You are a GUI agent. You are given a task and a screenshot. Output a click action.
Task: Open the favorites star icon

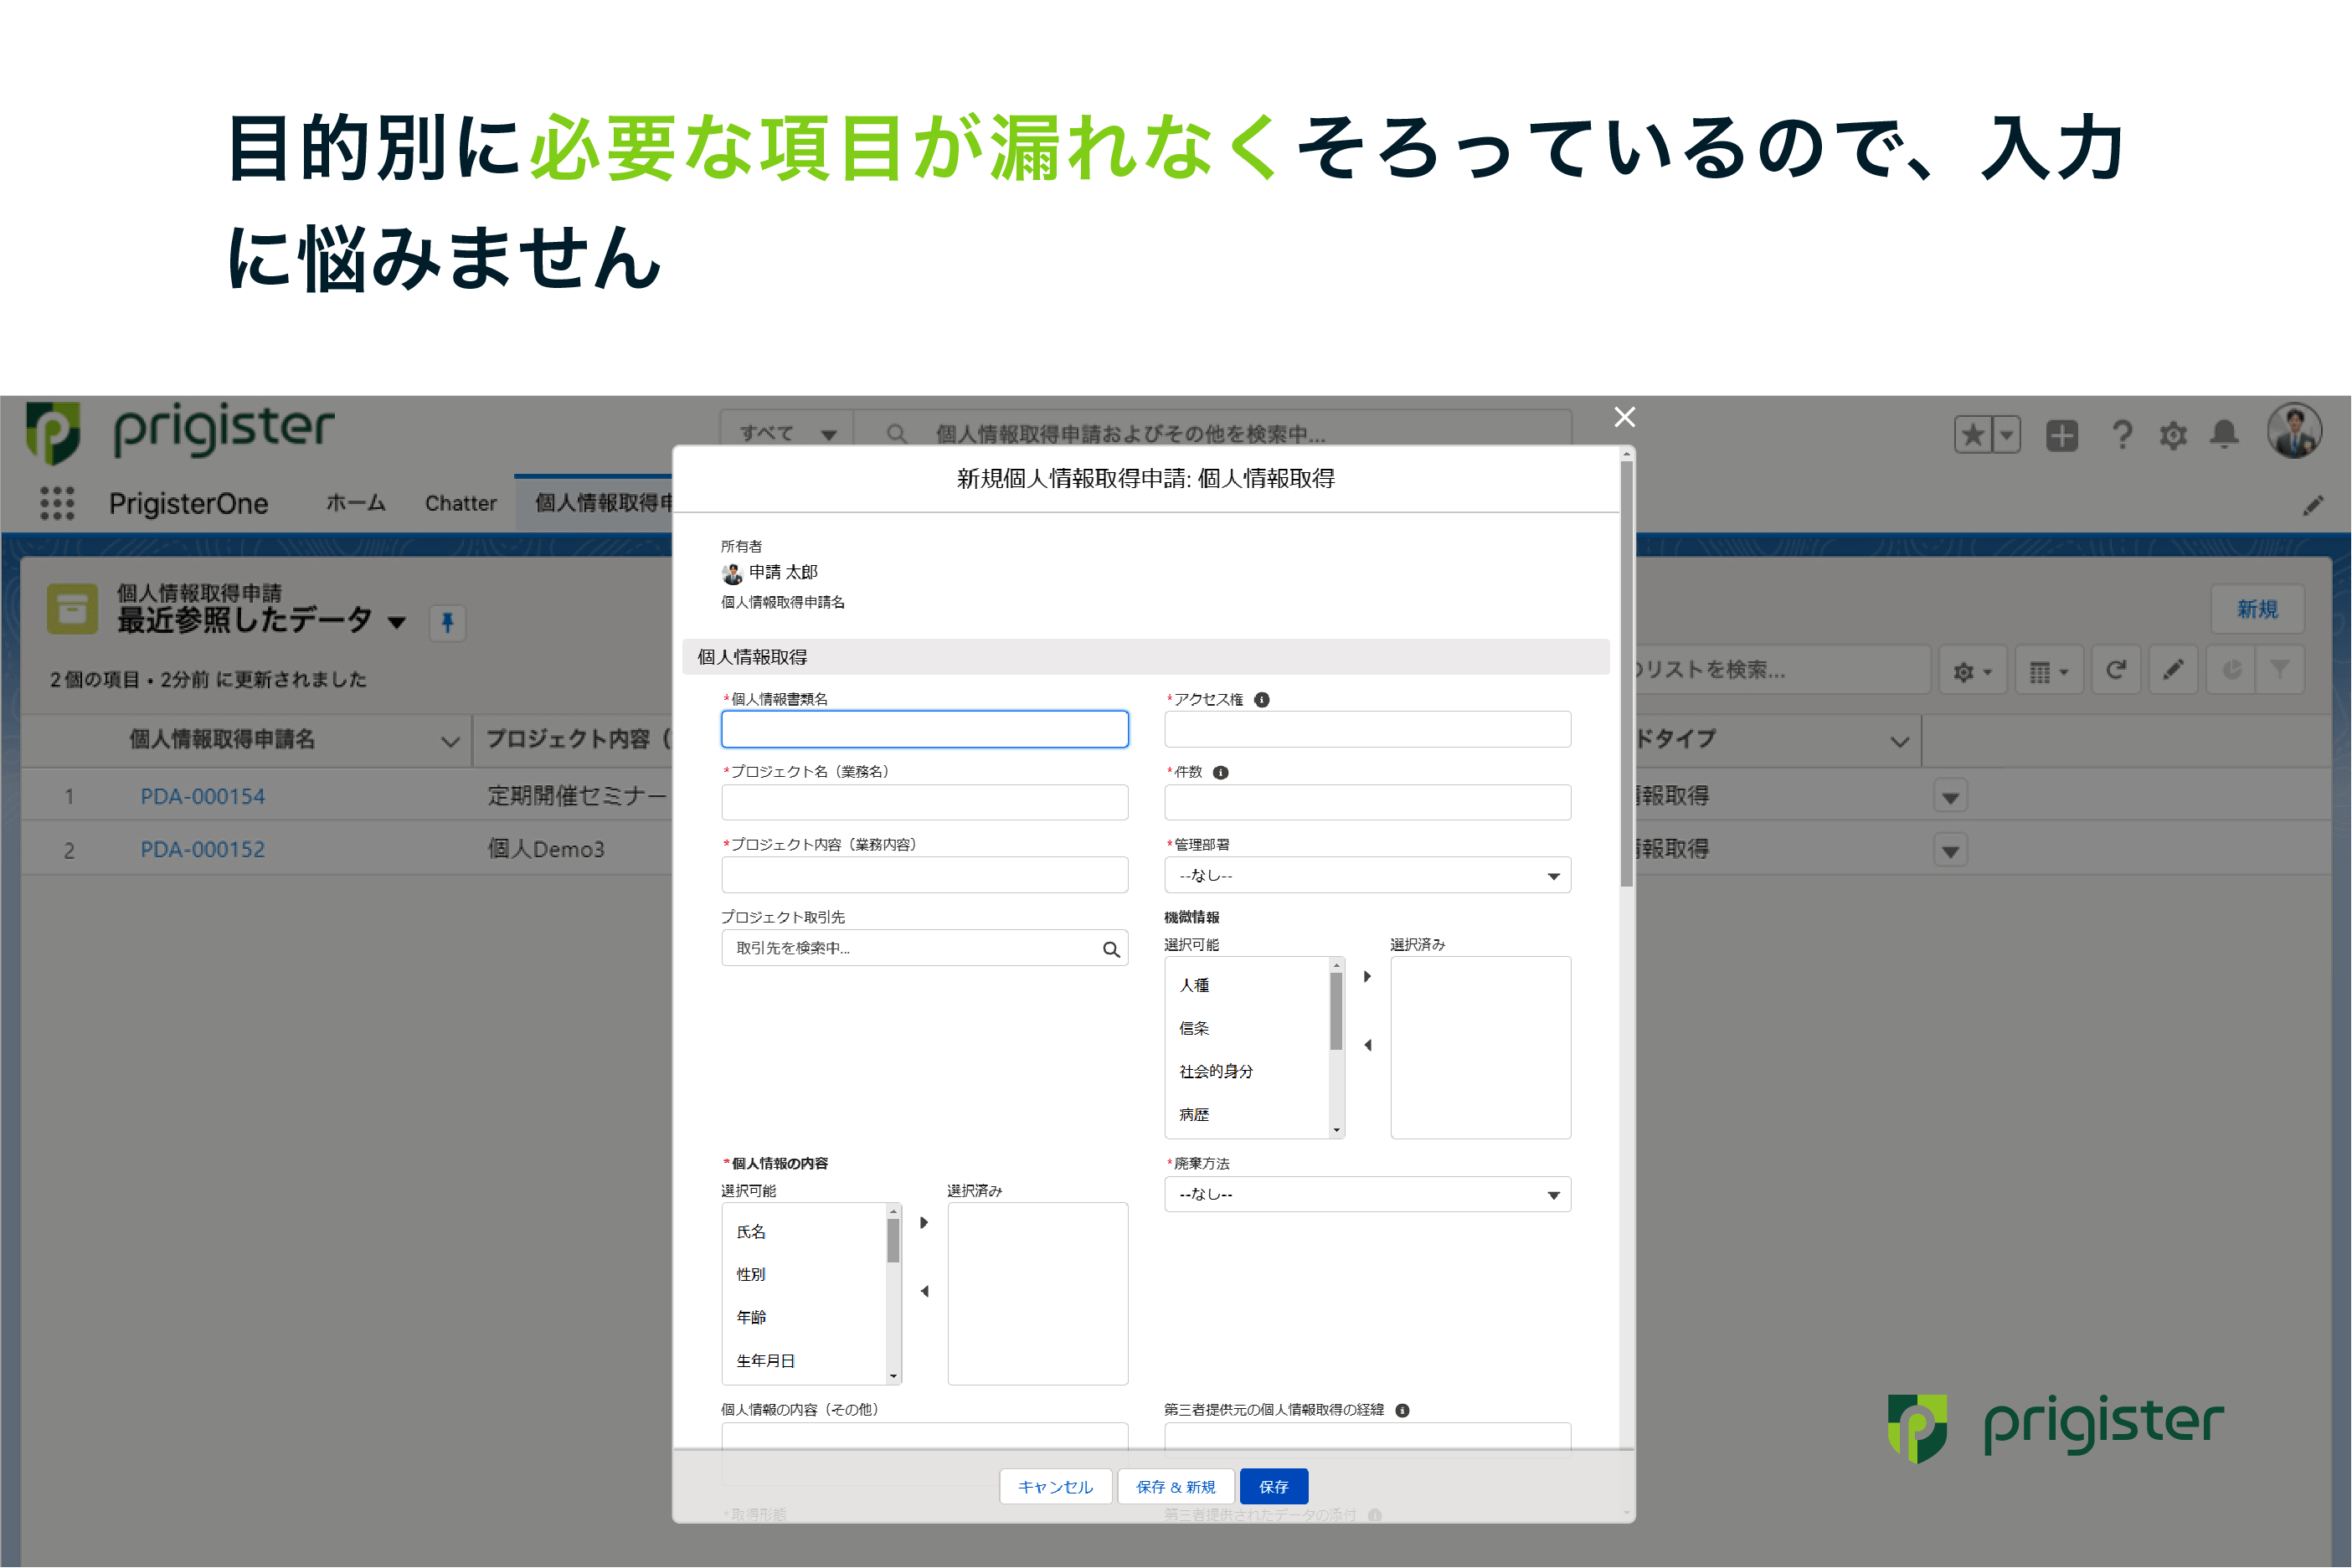(x=1973, y=435)
